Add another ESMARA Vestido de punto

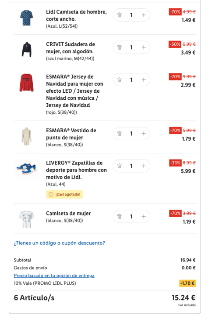pos(144,134)
